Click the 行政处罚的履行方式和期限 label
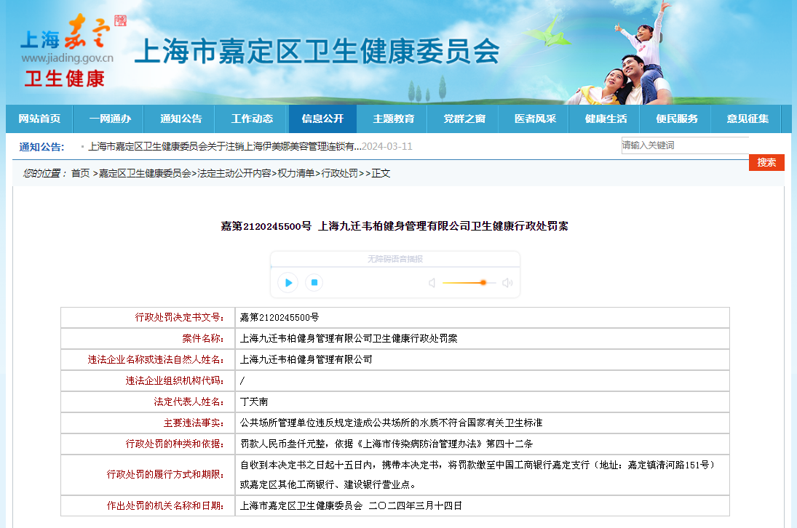The height and width of the screenshot is (528, 797). (165, 475)
